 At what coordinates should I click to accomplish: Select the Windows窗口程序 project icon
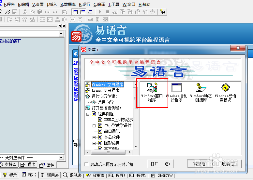pos(152,92)
